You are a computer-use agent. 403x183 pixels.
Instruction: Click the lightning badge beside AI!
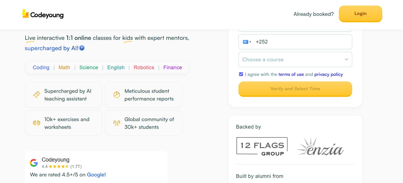pyautogui.click(x=82, y=48)
